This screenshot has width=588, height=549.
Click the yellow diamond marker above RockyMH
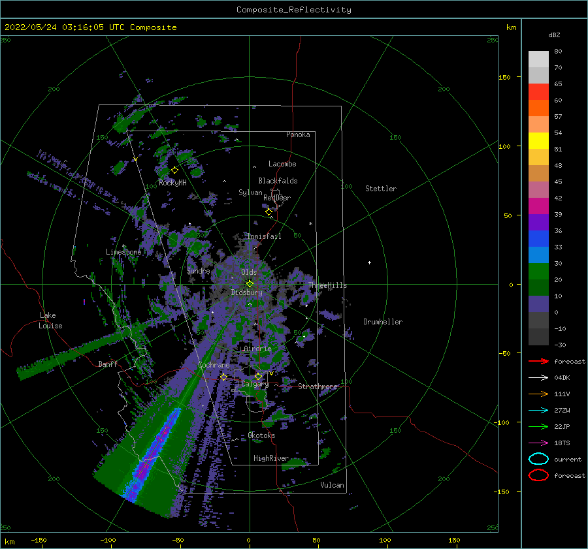coord(174,170)
